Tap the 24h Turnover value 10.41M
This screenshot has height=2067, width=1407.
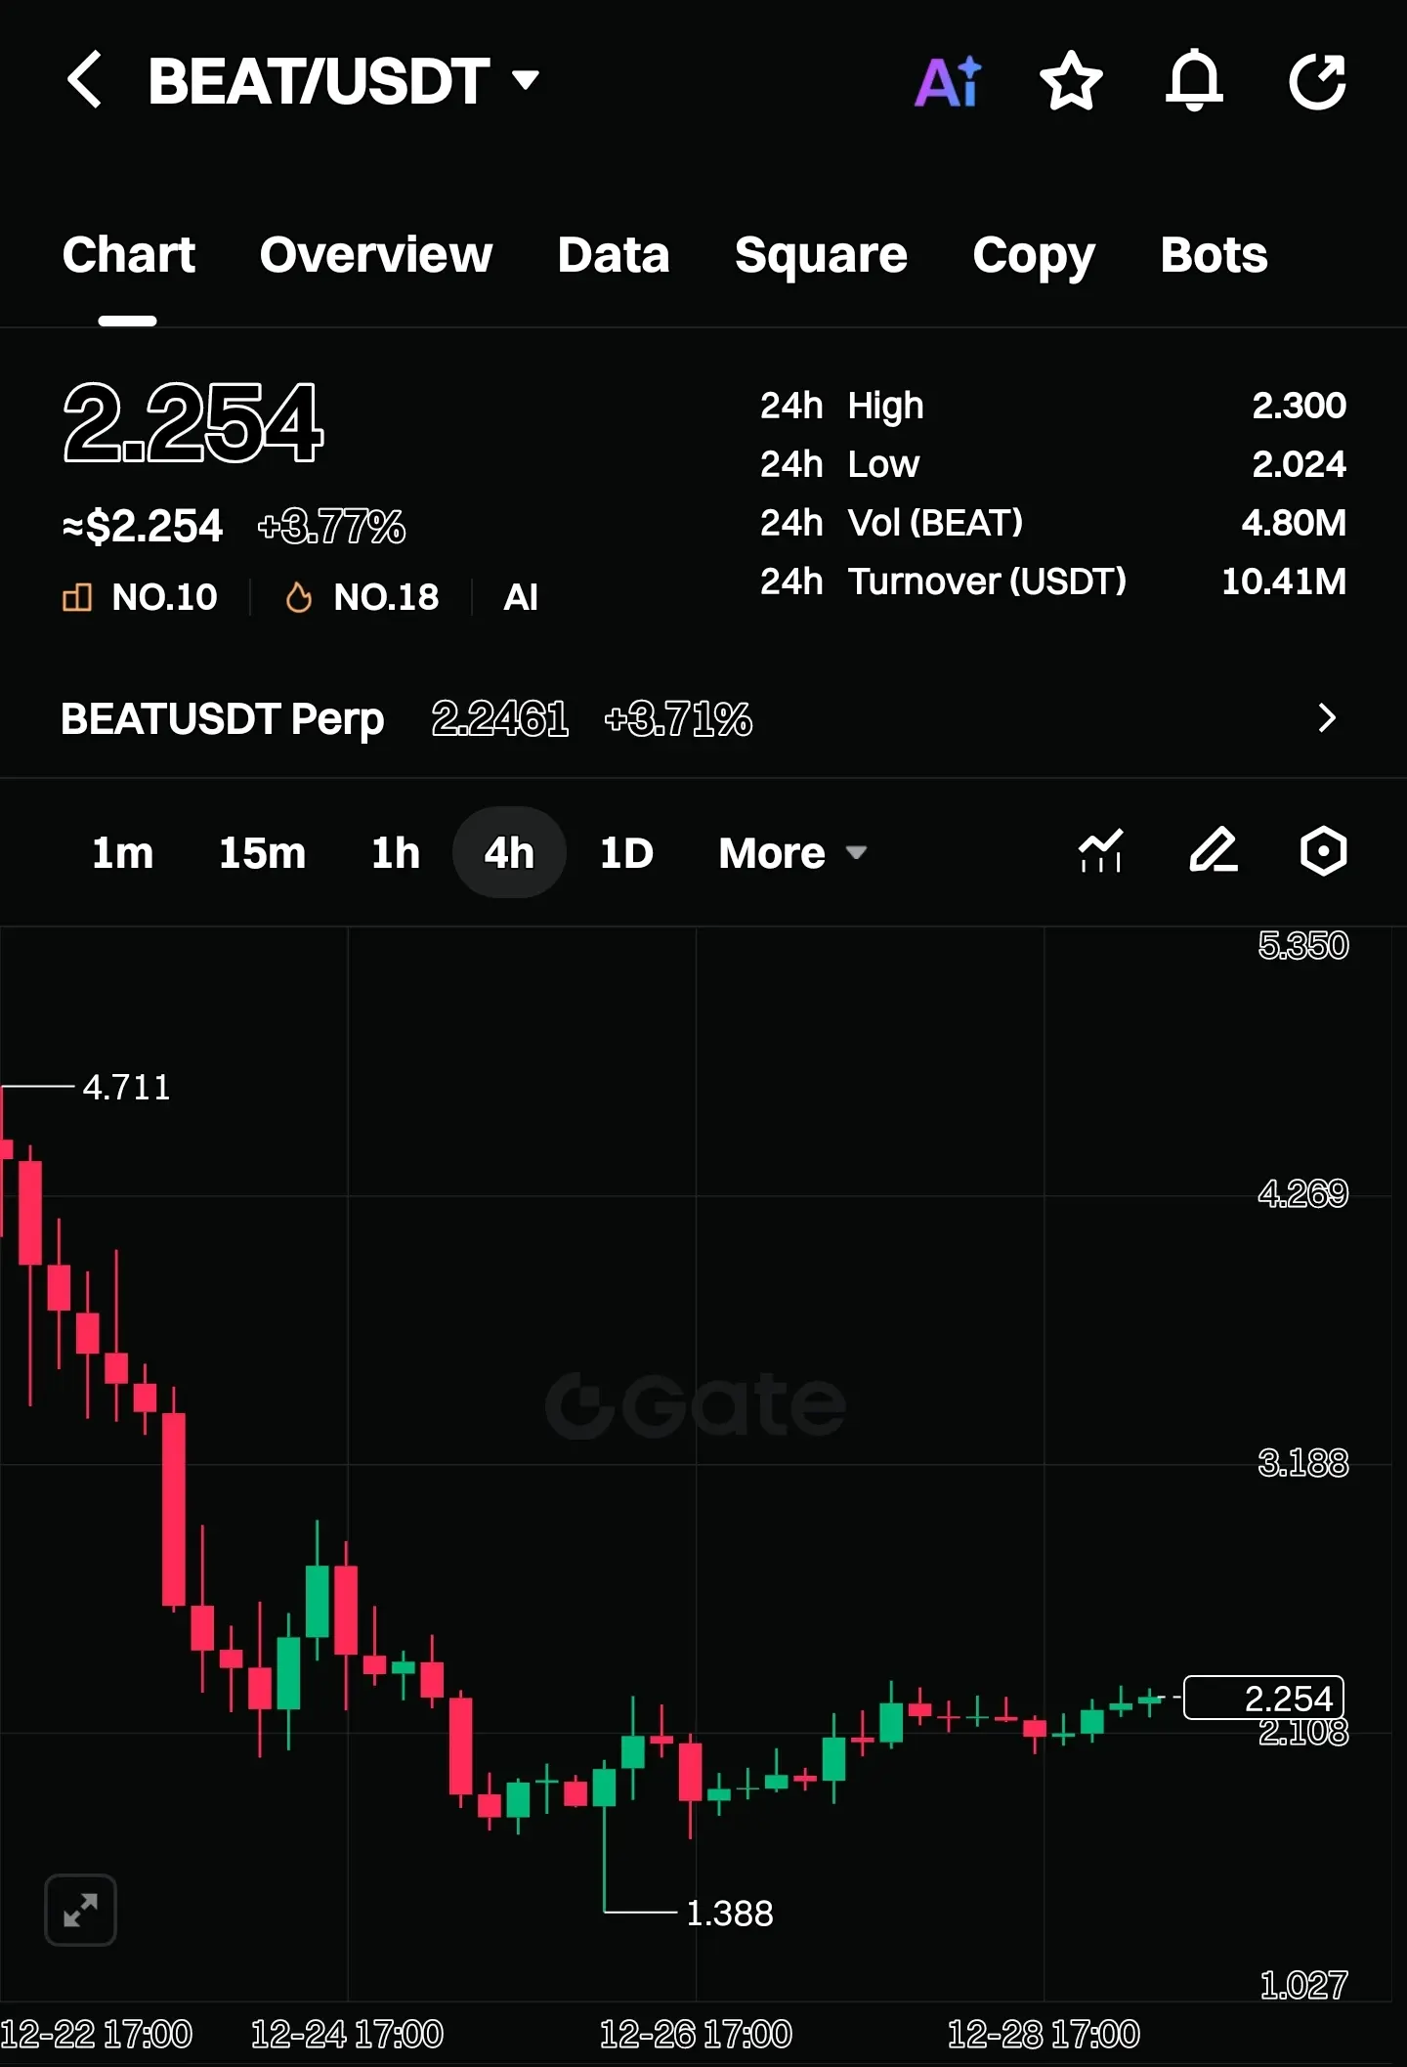(x=1284, y=581)
